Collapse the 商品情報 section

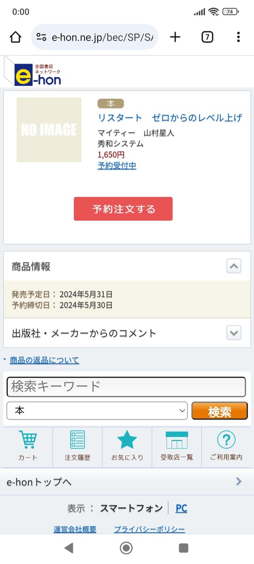[x=234, y=266]
